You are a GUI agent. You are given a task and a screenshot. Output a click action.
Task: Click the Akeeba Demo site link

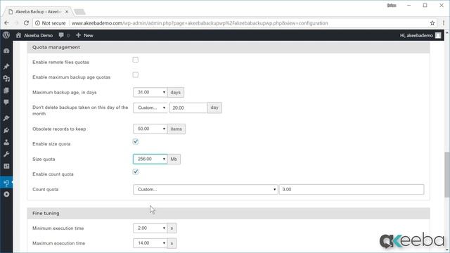point(38,35)
